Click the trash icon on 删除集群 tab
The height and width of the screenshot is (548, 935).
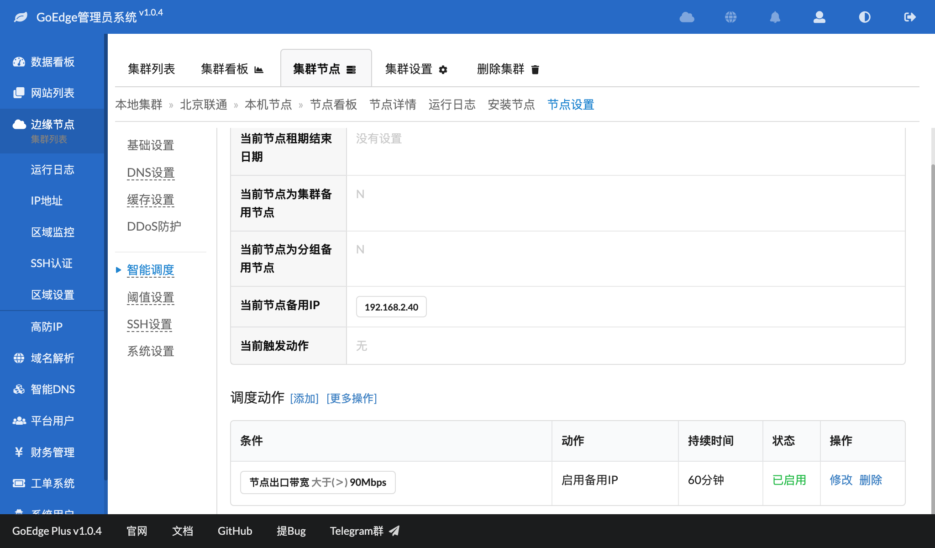point(536,69)
